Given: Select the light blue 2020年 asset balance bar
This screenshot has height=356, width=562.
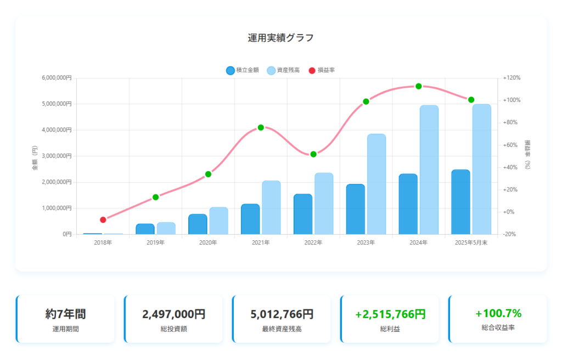Looking at the screenshot, I should click(218, 221).
